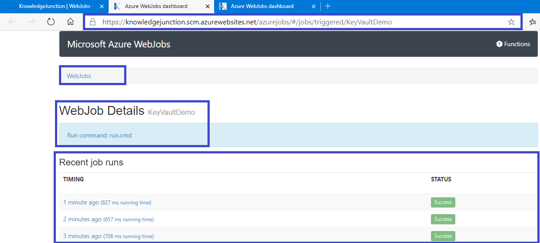Open a new browser tab with plus
540x243 pixels.
[x=328, y=6]
